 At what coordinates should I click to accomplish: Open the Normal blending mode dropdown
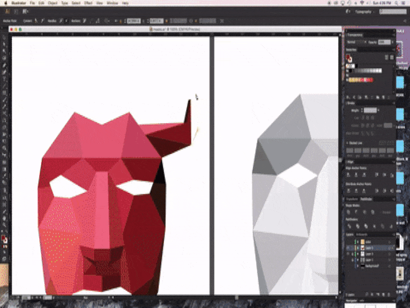(356, 42)
